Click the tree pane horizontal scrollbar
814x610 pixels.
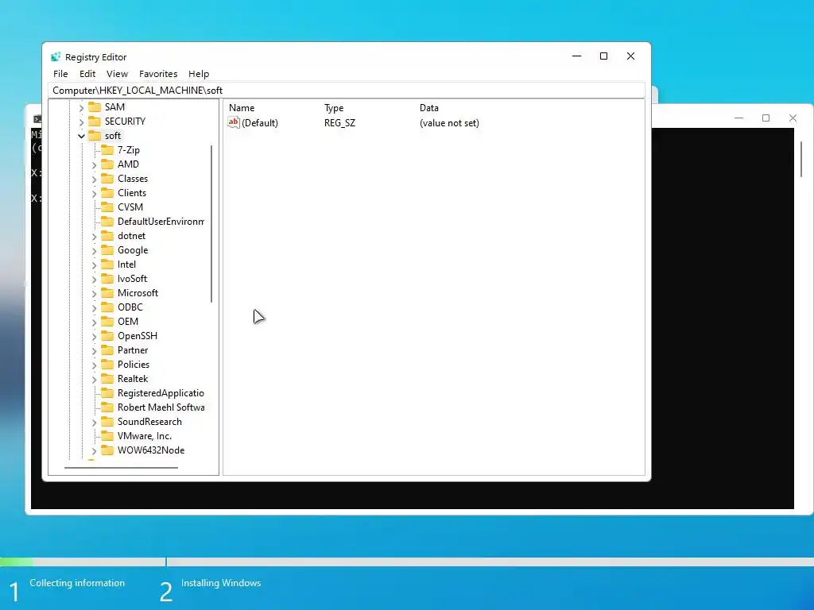click(x=121, y=467)
